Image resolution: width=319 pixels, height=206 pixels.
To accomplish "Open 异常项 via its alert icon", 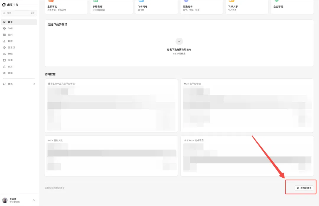I will click(4, 47).
